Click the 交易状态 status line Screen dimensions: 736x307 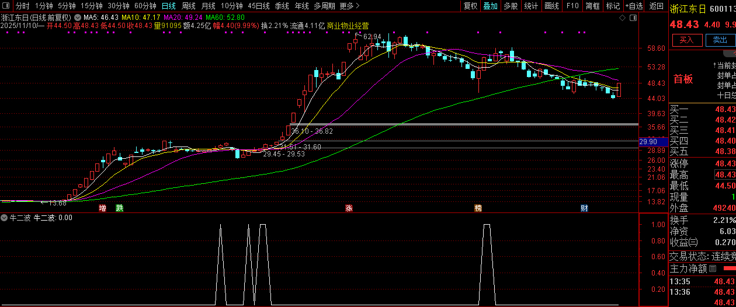pos(702,256)
